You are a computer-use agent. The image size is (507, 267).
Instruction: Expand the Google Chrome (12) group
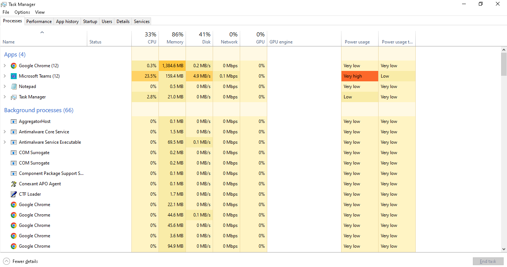pos(4,66)
